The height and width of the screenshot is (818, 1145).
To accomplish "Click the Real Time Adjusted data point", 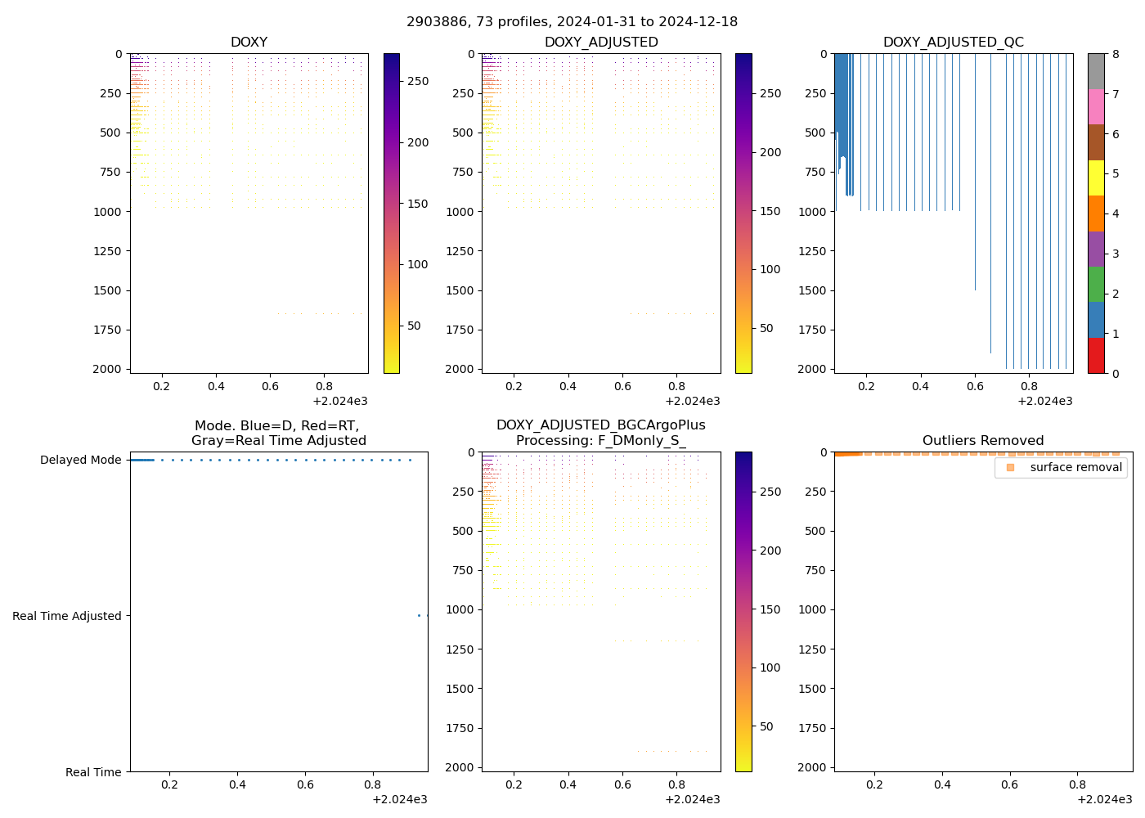I will coord(420,616).
